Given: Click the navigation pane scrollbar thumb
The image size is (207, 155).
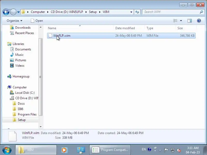Looking at the screenshot, I should pyautogui.click(x=41, y=77).
